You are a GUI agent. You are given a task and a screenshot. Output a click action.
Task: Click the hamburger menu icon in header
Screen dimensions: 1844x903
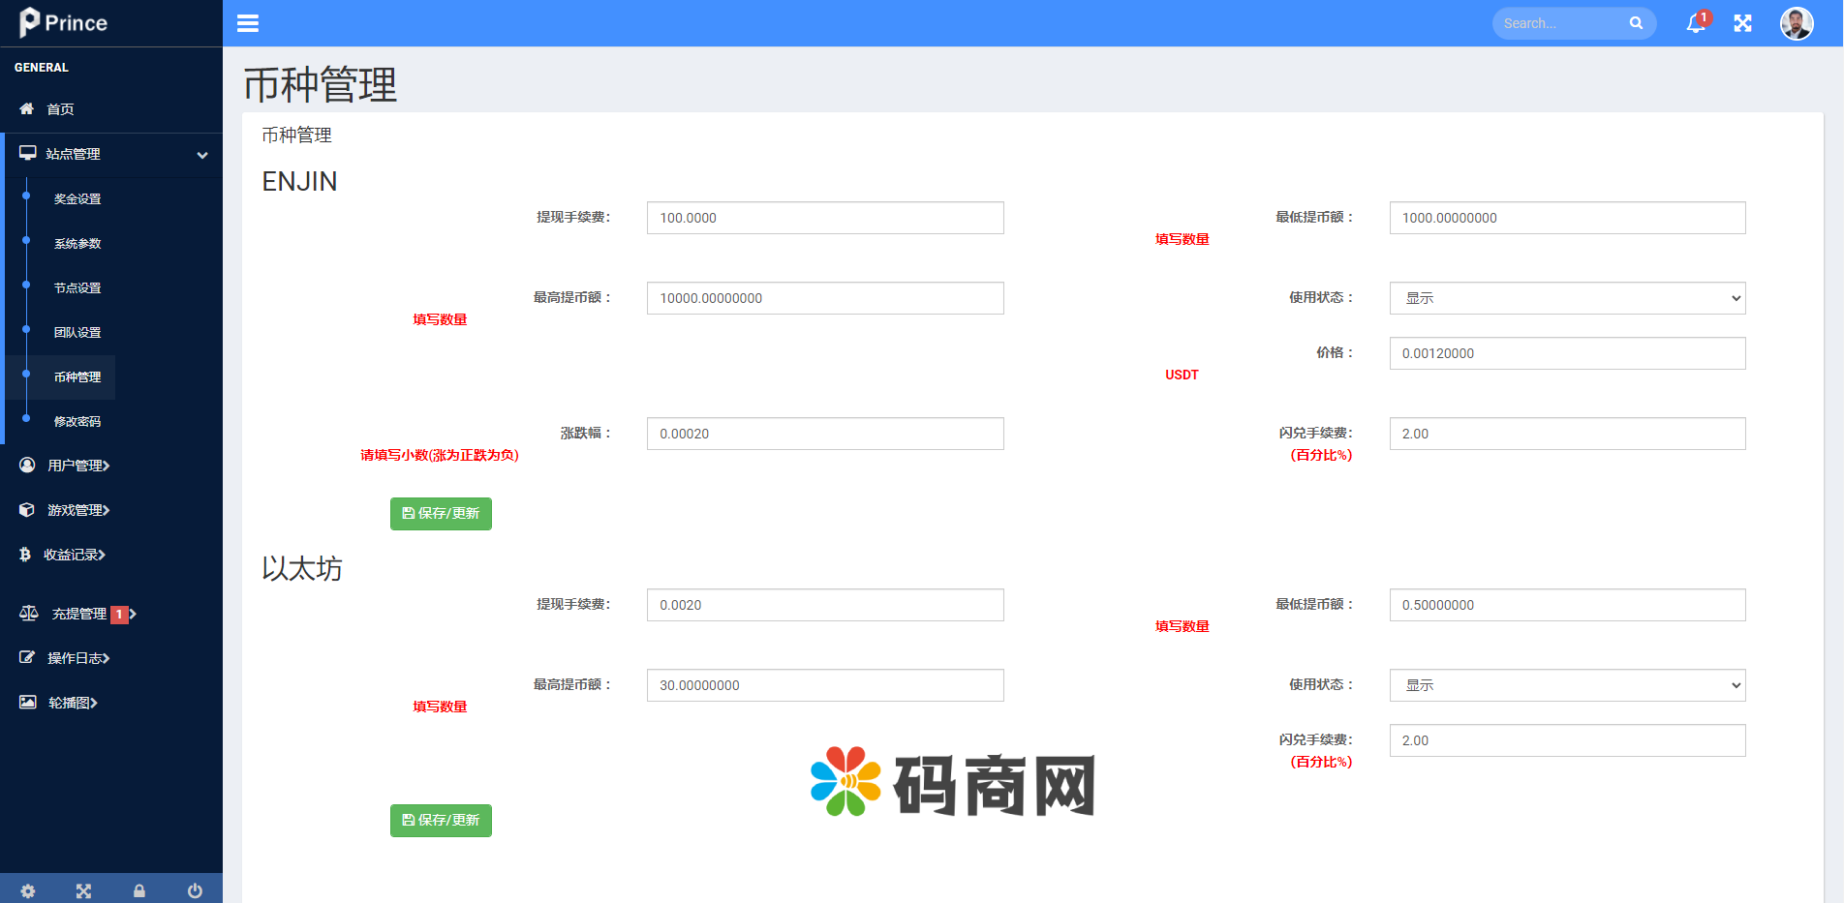[248, 23]
